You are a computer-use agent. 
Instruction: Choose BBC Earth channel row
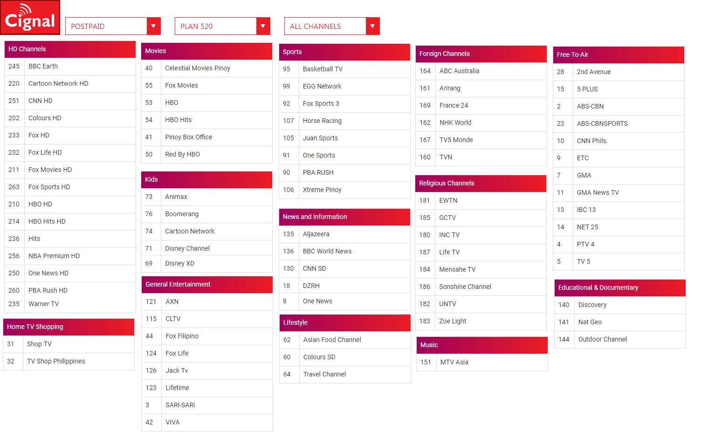point(70,66)
